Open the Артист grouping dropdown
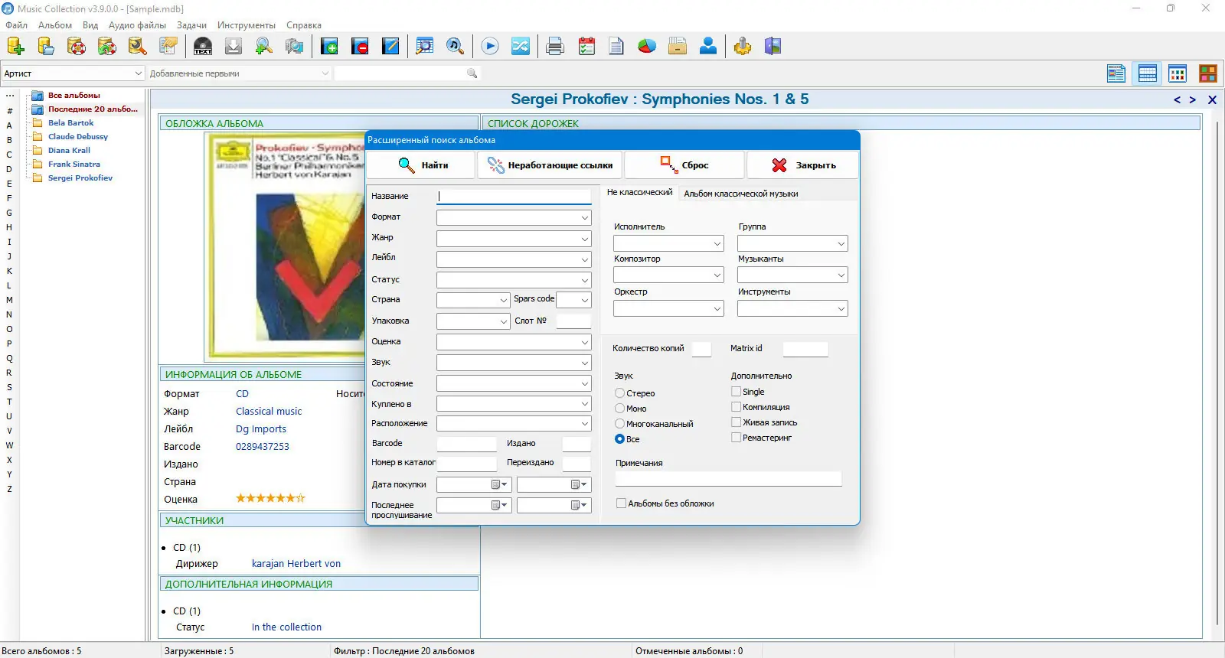 click(73, 73)
